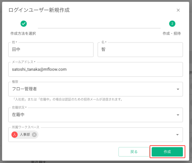Click the step 2 circle icon
The height and width of the screenshot is (163, 192).
[172, 24]
